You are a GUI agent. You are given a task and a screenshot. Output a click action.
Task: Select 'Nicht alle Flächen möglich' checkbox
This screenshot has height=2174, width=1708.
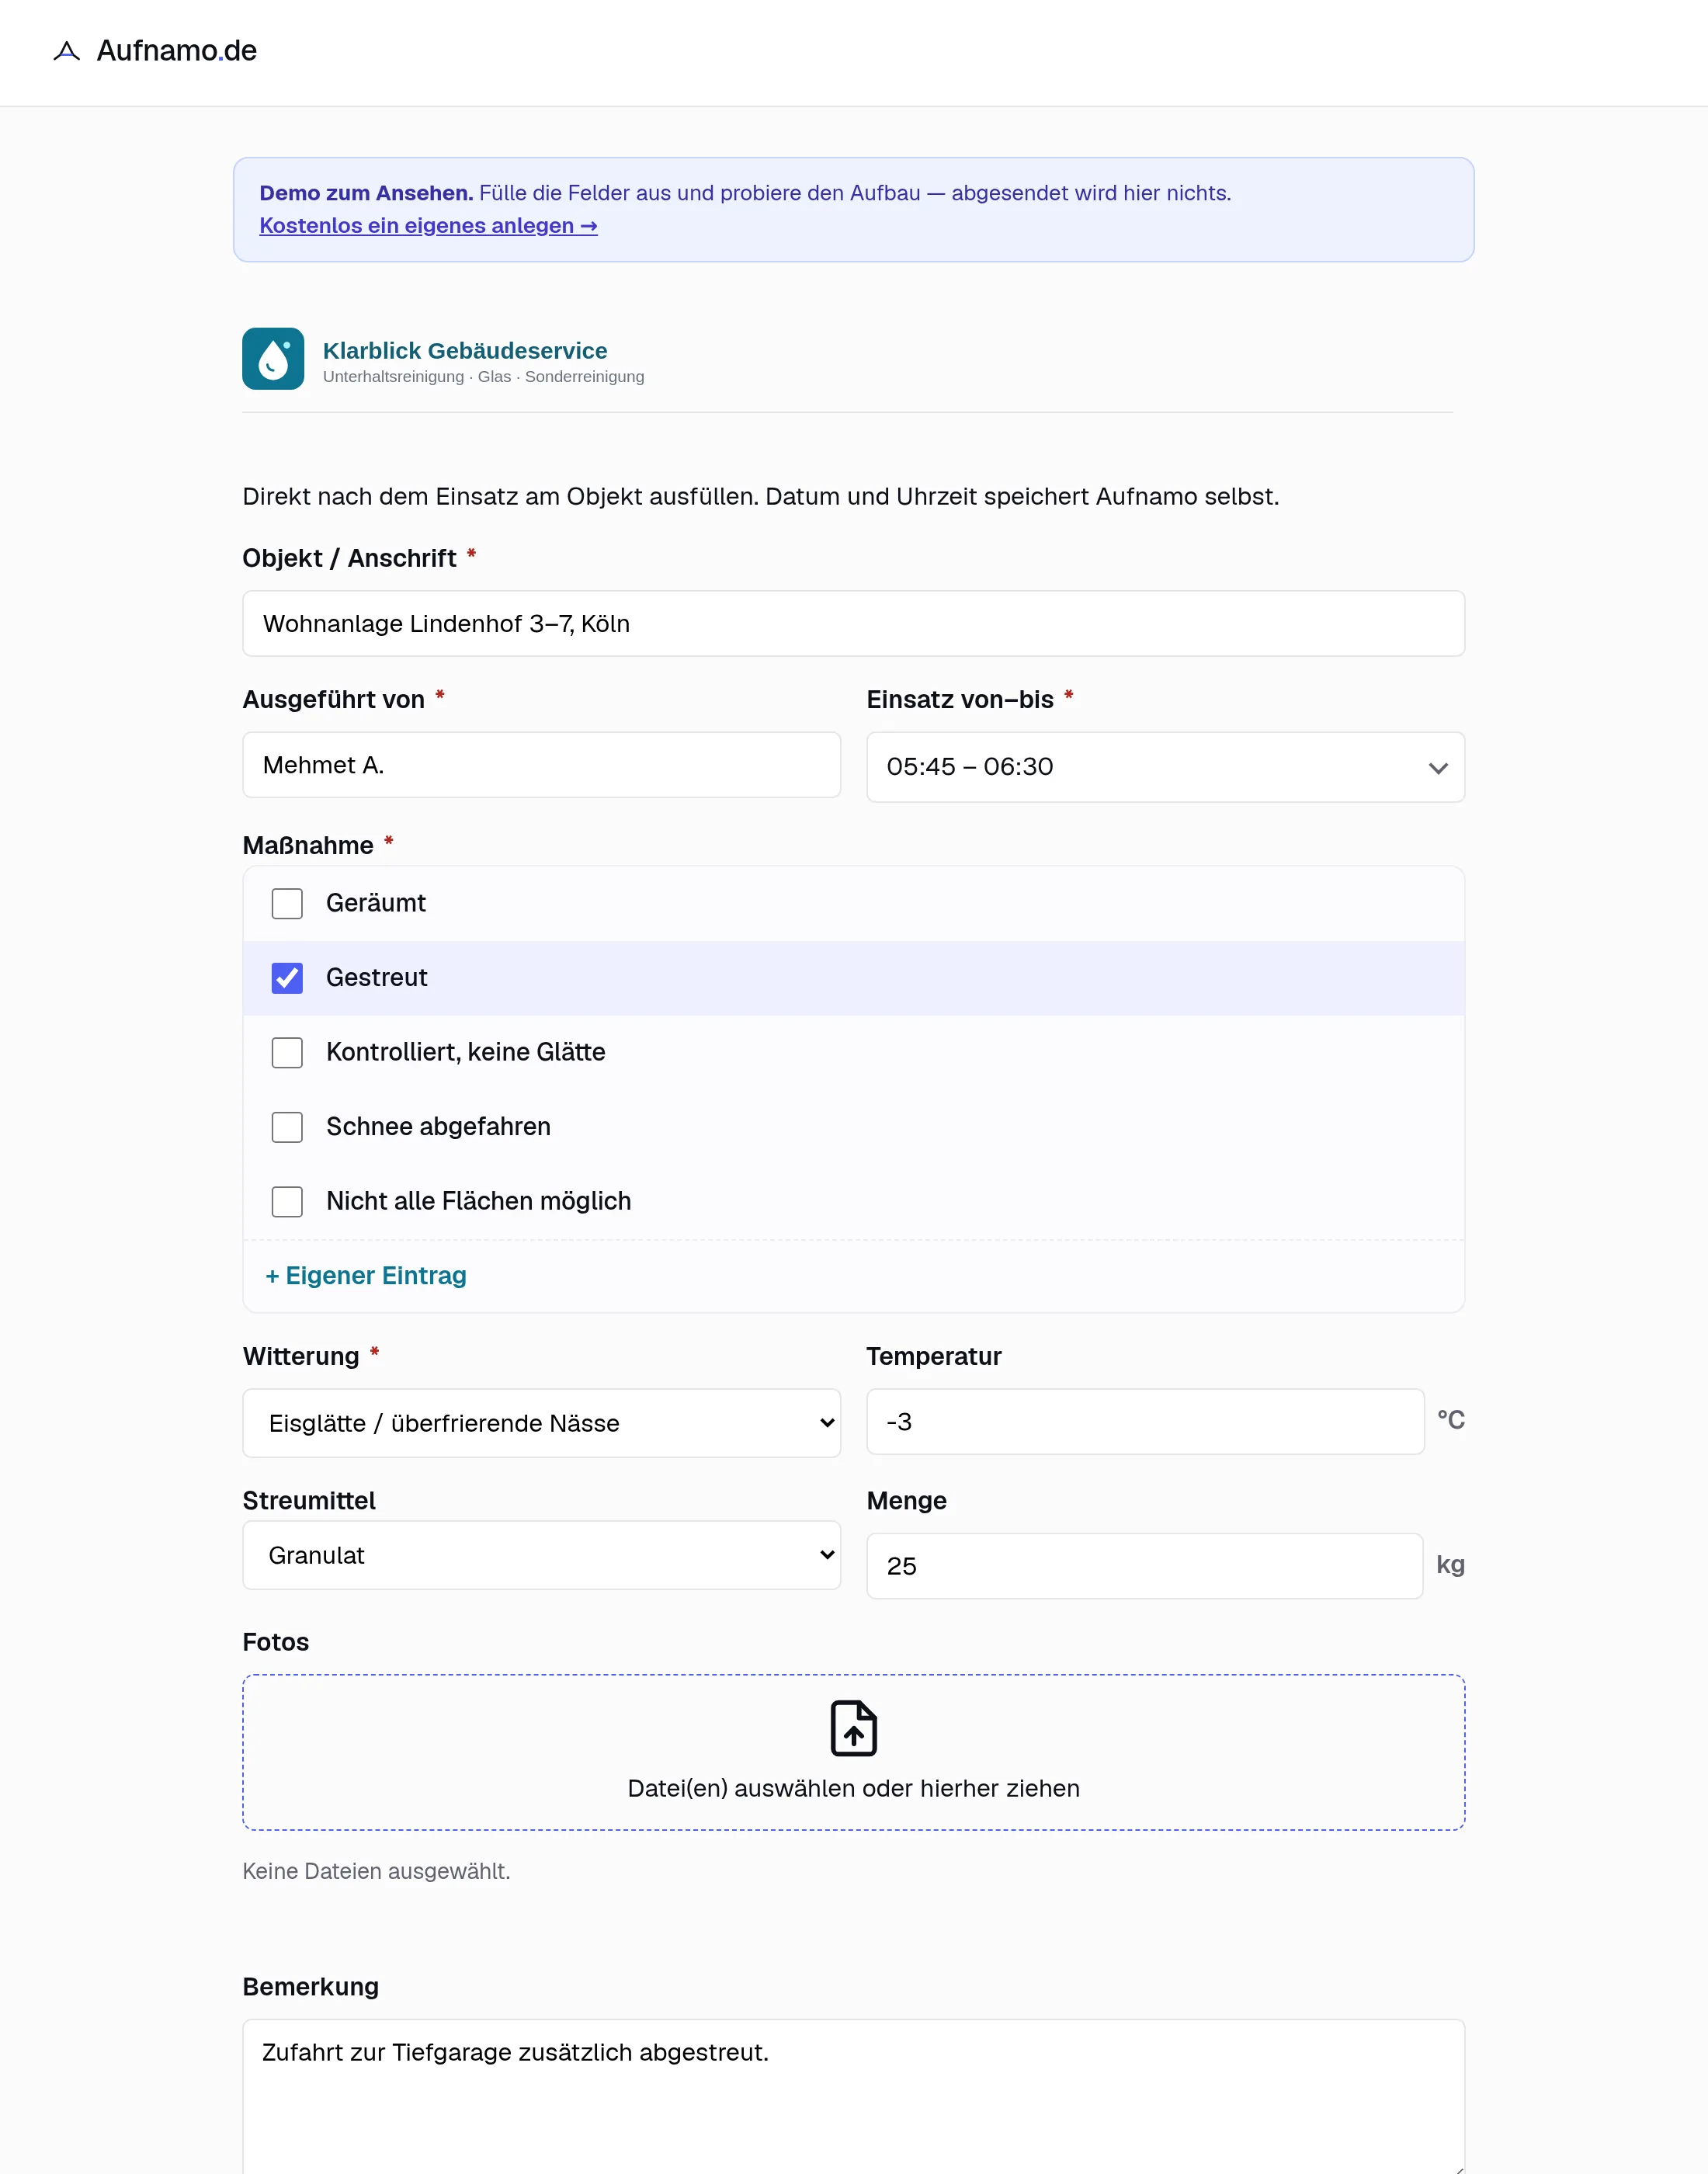tap(287, 1201)
